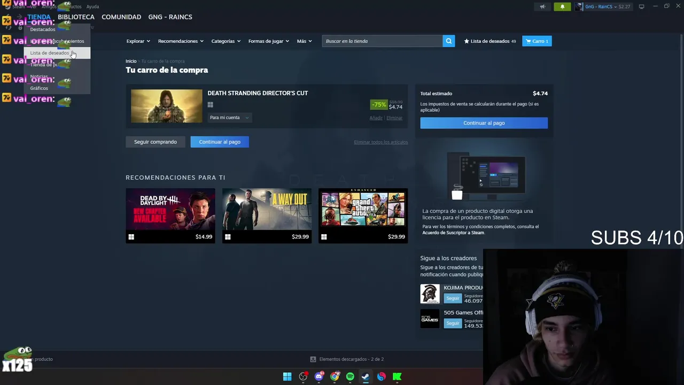Expand the Más dropdown
The height and width of the screenshot is (385, 684).
pyautogui.click(x=305, y=41)
